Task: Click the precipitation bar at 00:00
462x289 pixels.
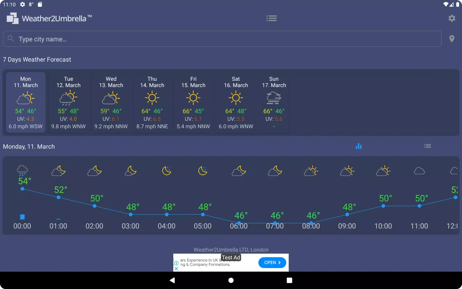Action: pyautogui.click(x=22, y=217)
